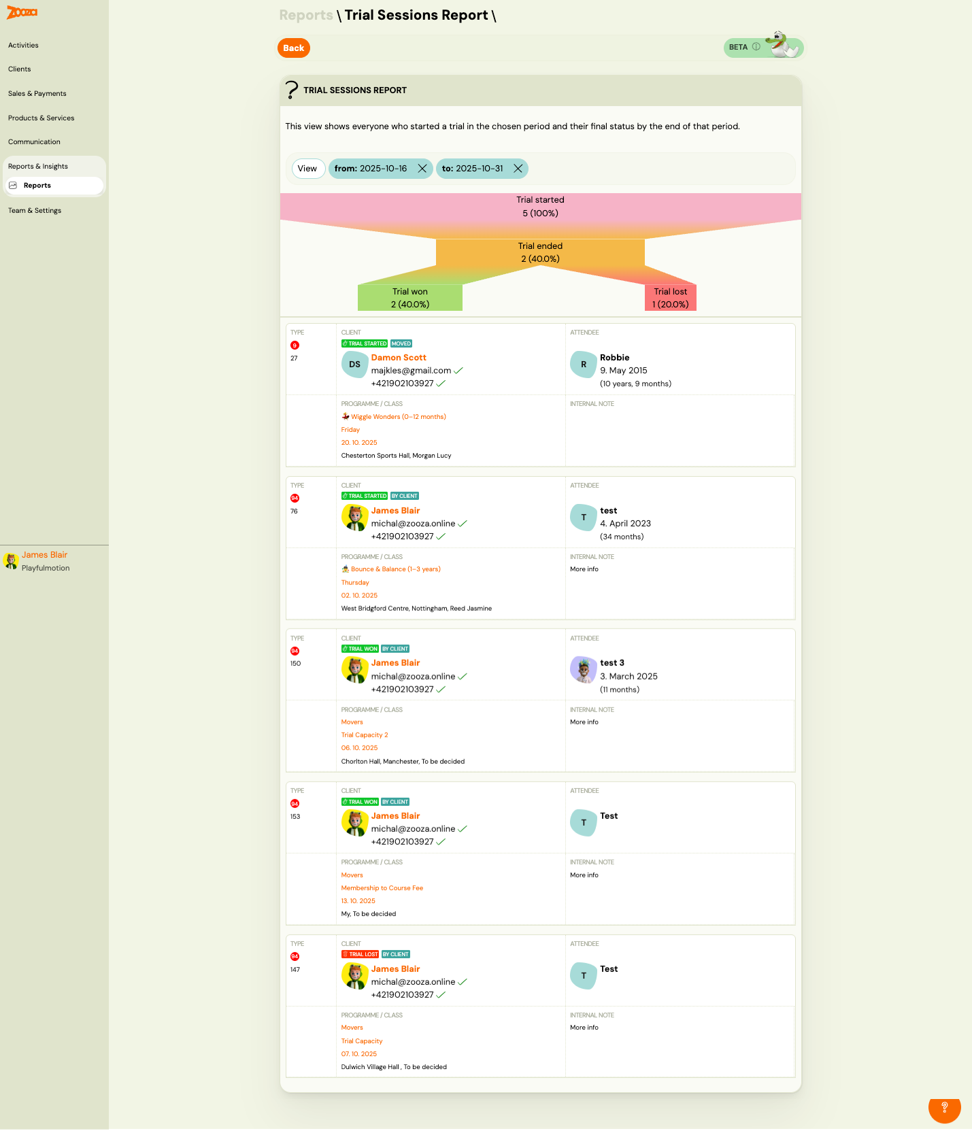Click the question mark icon beside Trial Sessions Report

292,90
